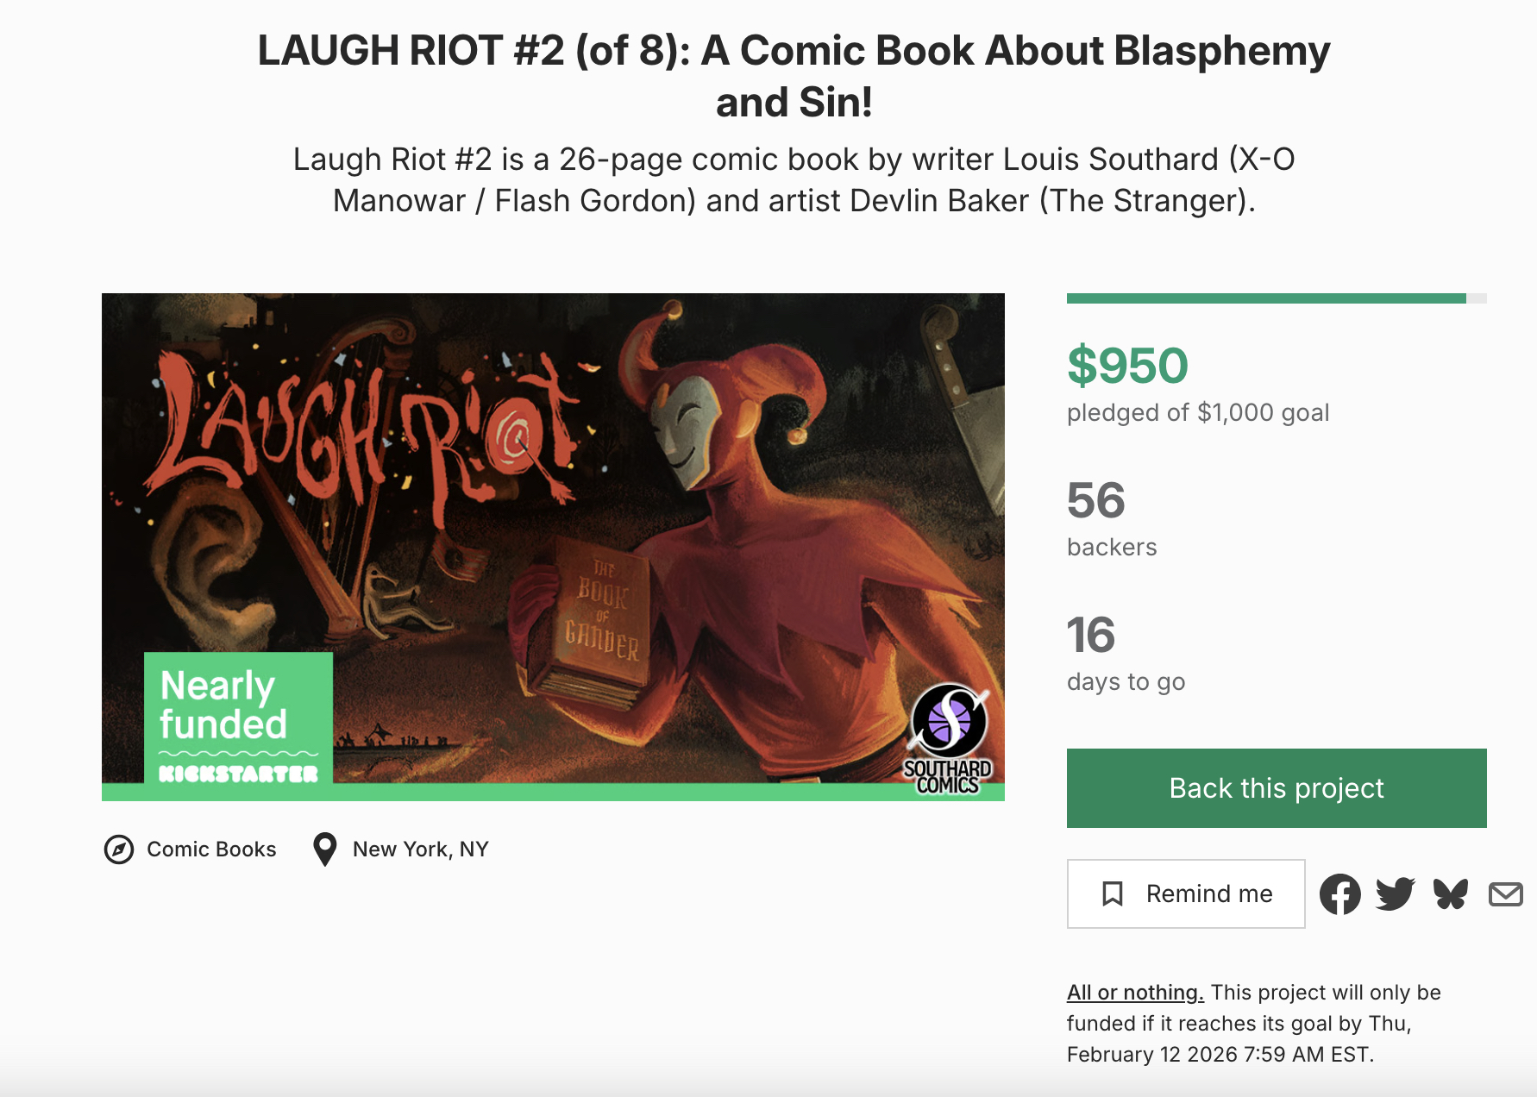Open the New York, NY location link
Viewport: 1537px width, 1097px height.
pos(420,849)
